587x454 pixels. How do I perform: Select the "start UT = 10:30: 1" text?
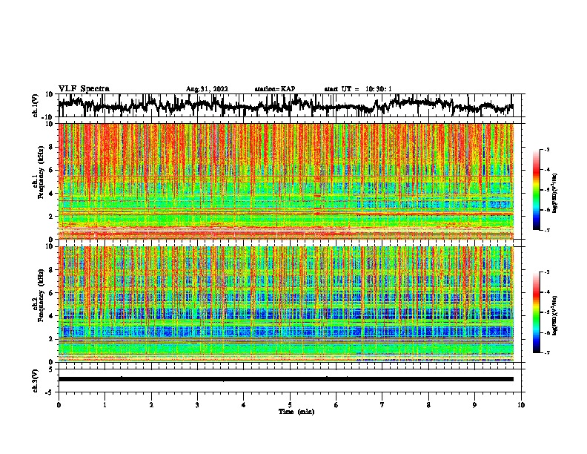[358, 89]
